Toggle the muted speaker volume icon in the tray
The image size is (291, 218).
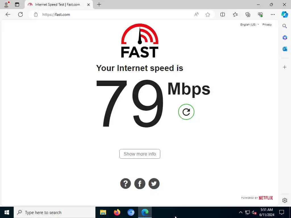point(254,212)
